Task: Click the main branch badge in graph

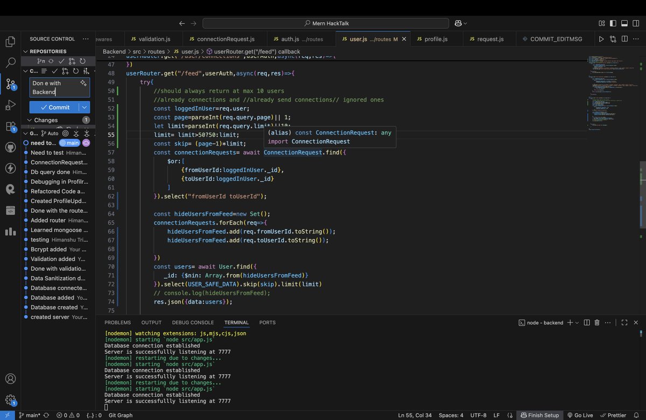Action: [x=69, y=143]
